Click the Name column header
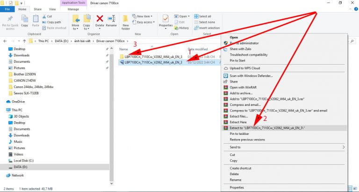The width and height of the screenshot is (359, 192). 123,49
